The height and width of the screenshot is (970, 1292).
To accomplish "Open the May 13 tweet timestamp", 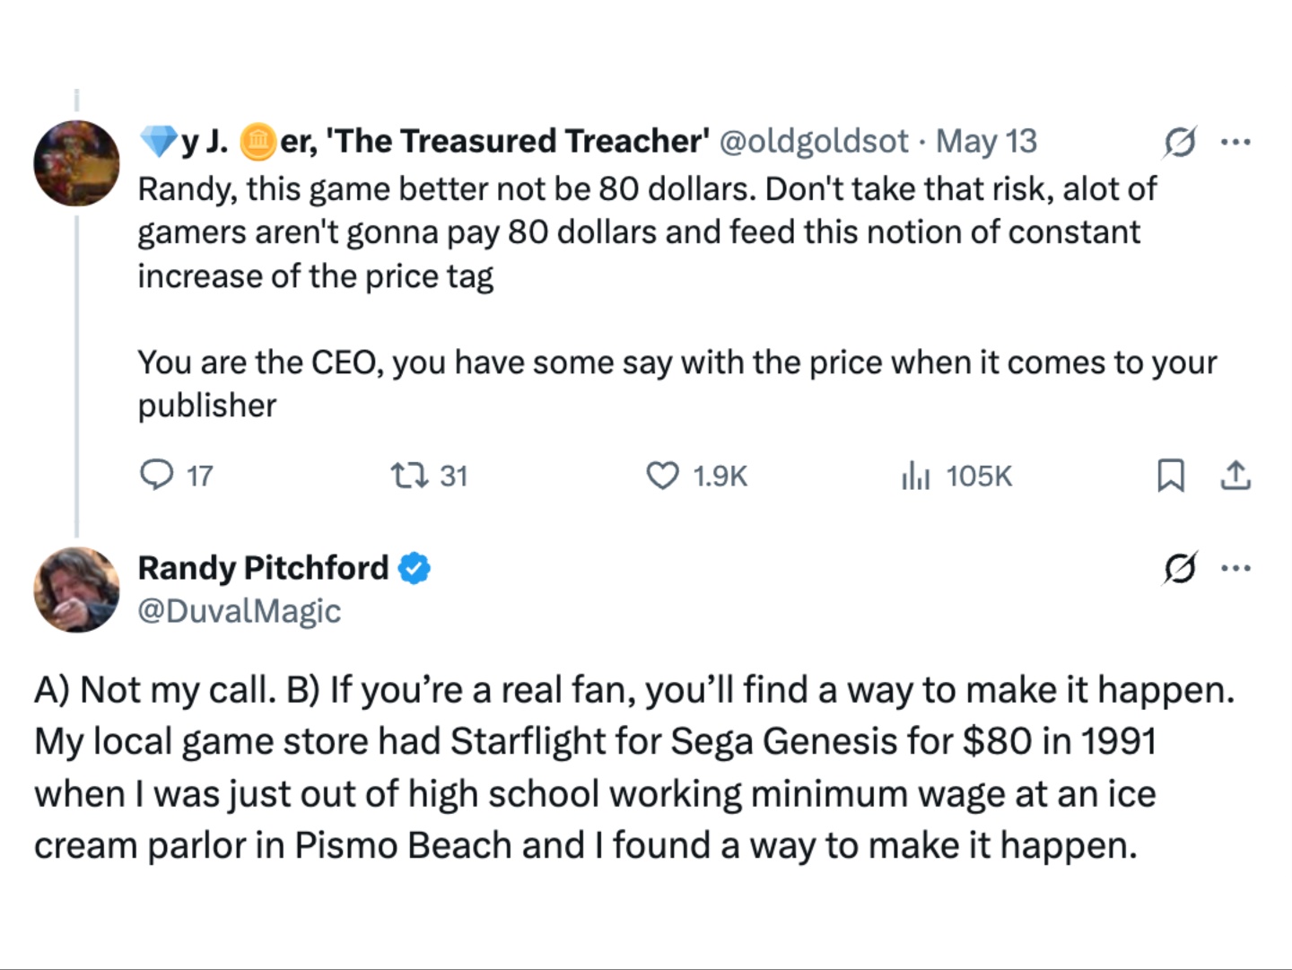I will pyautogui.click(x=986, y=142).
